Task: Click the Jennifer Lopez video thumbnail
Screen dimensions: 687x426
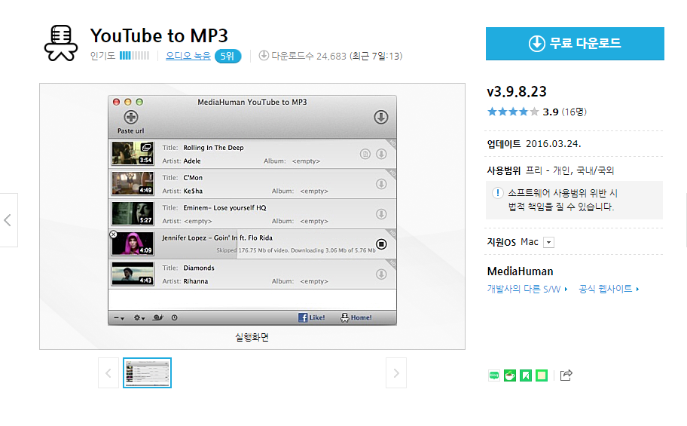Action: pyautogui.click(x=133, y=244)
